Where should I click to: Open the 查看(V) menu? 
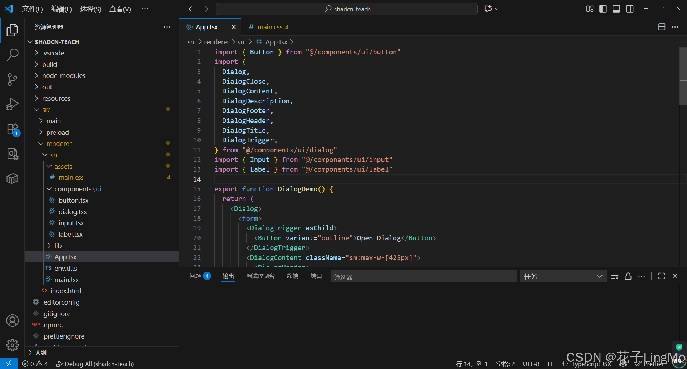120,9
